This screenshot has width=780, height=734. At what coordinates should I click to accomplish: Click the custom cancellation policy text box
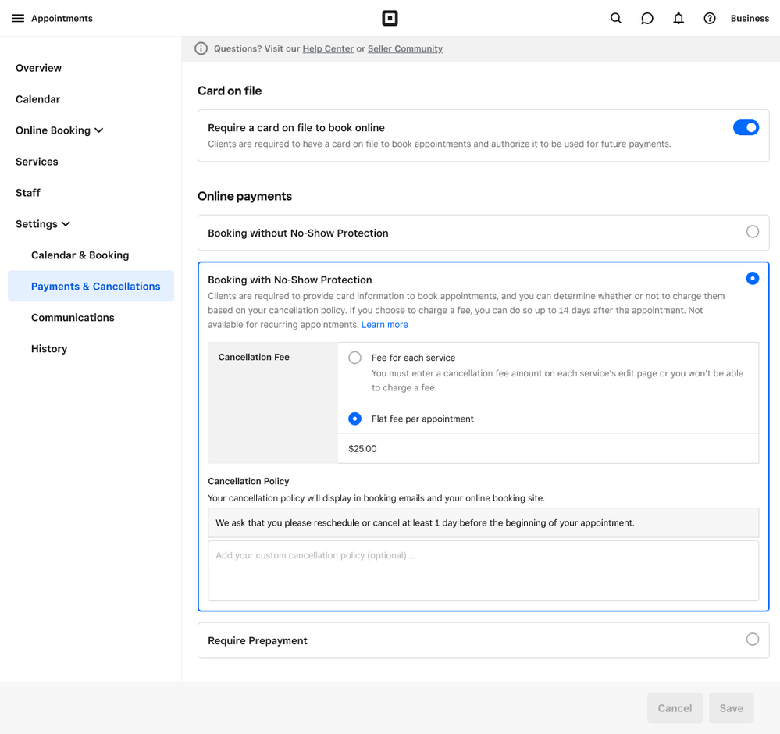[x=483, y=571]
